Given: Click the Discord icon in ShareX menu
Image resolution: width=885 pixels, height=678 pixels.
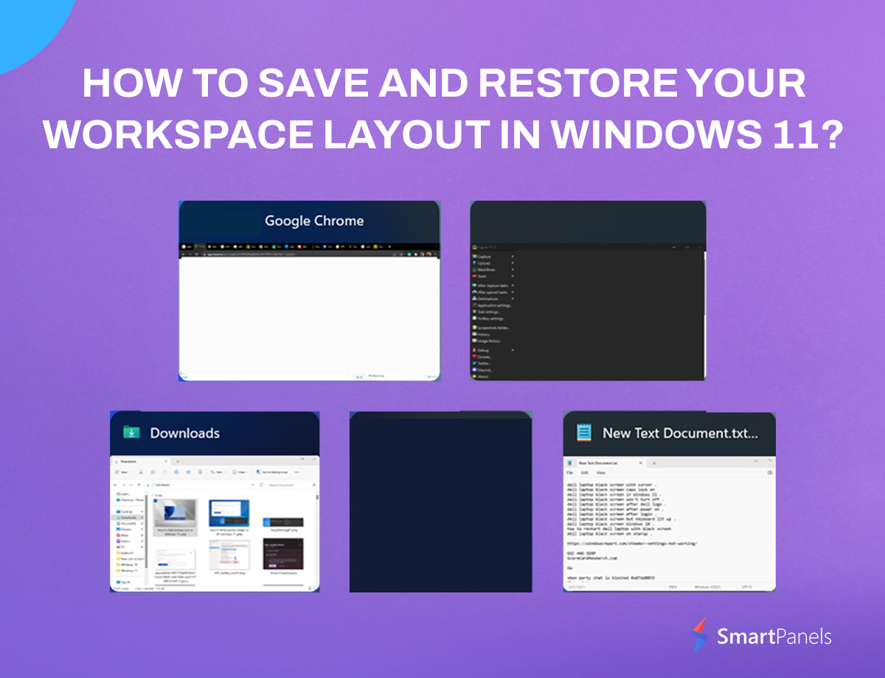Looking at the screenshot, I should point(476,370).
